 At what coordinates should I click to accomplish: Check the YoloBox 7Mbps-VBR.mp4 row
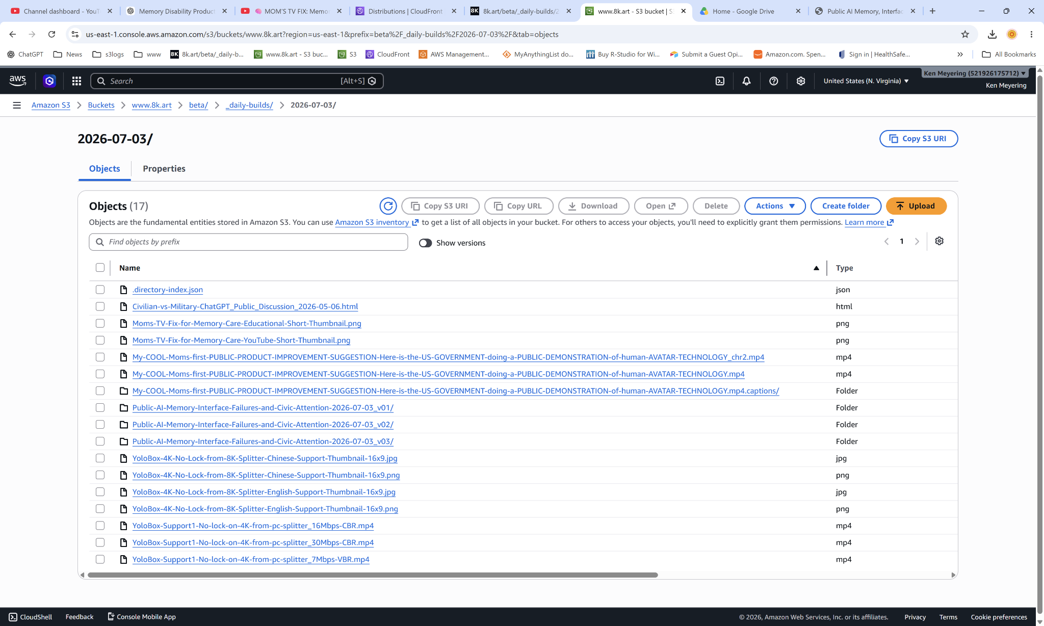point(100,559)
